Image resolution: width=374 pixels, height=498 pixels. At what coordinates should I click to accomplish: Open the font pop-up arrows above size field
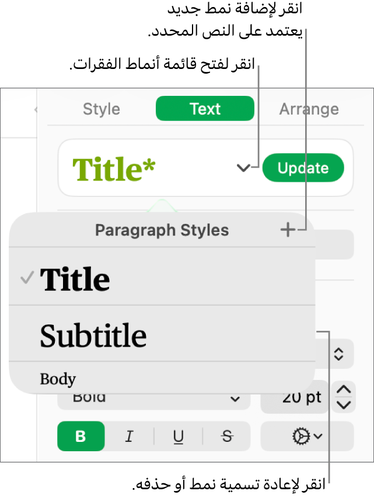click(x=339, y=354)
